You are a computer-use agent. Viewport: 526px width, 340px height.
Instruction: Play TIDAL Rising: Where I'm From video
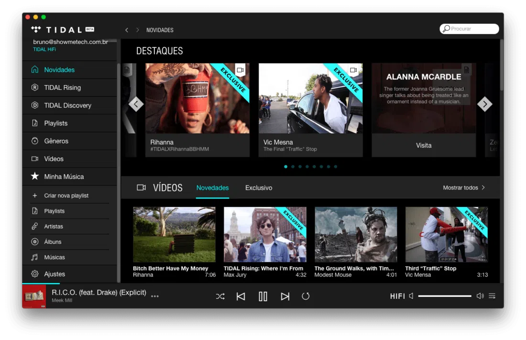click(x=265, y=234)
